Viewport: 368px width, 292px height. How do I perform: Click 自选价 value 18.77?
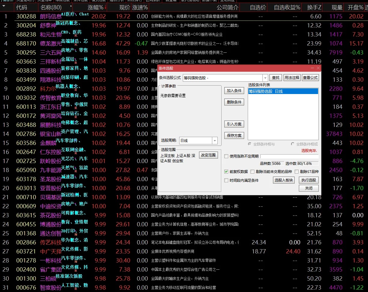tap(259, 251)
